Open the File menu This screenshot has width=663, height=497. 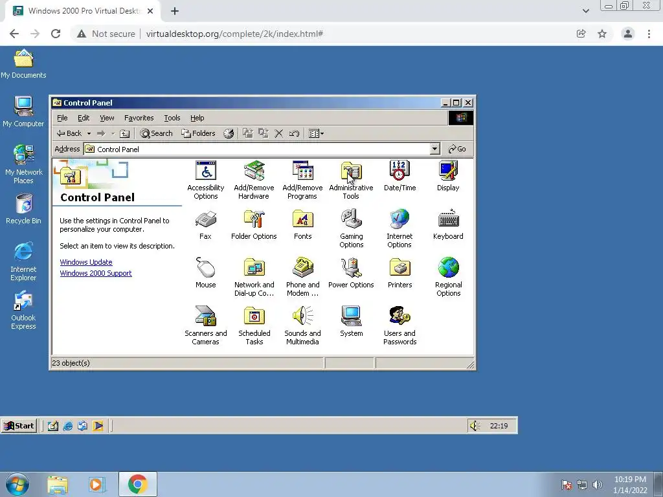(62, 118)
